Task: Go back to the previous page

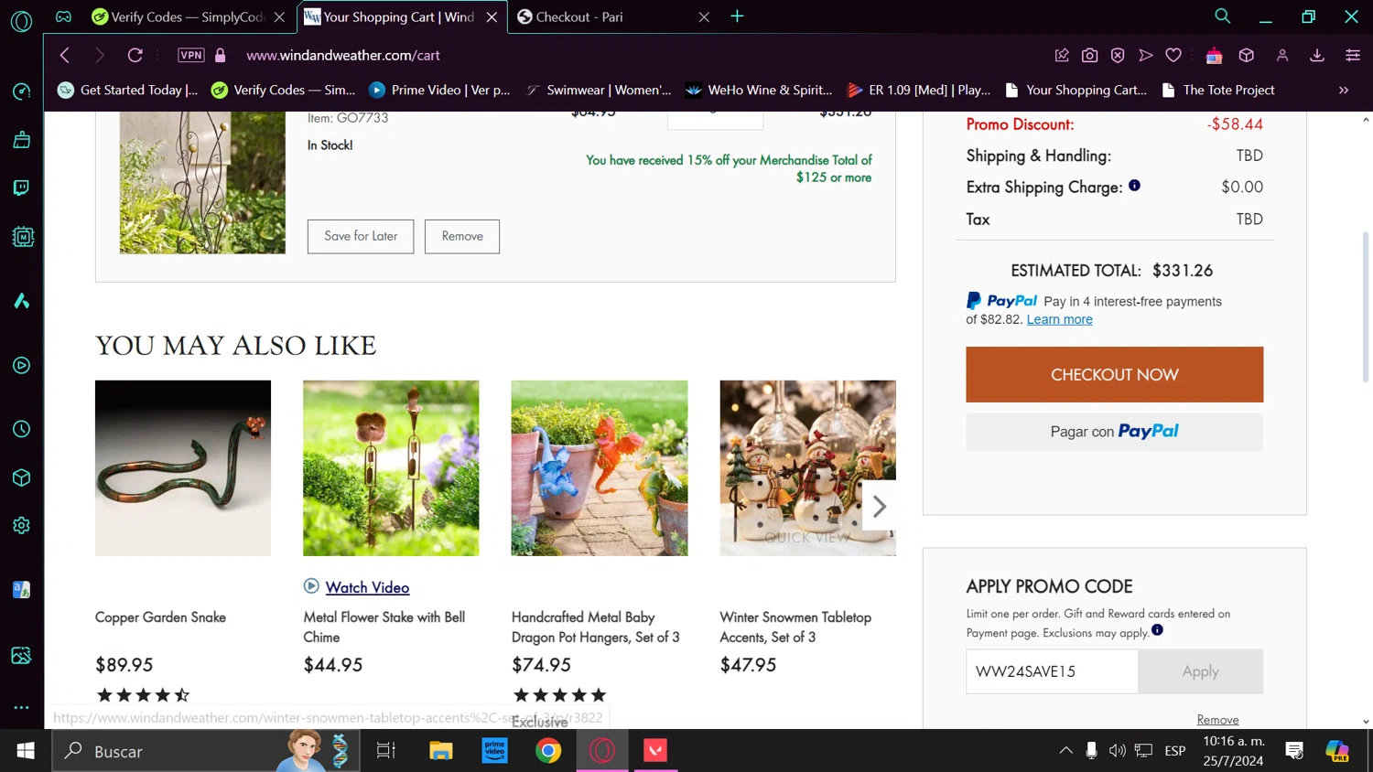Action: click(x=65, y=55)
